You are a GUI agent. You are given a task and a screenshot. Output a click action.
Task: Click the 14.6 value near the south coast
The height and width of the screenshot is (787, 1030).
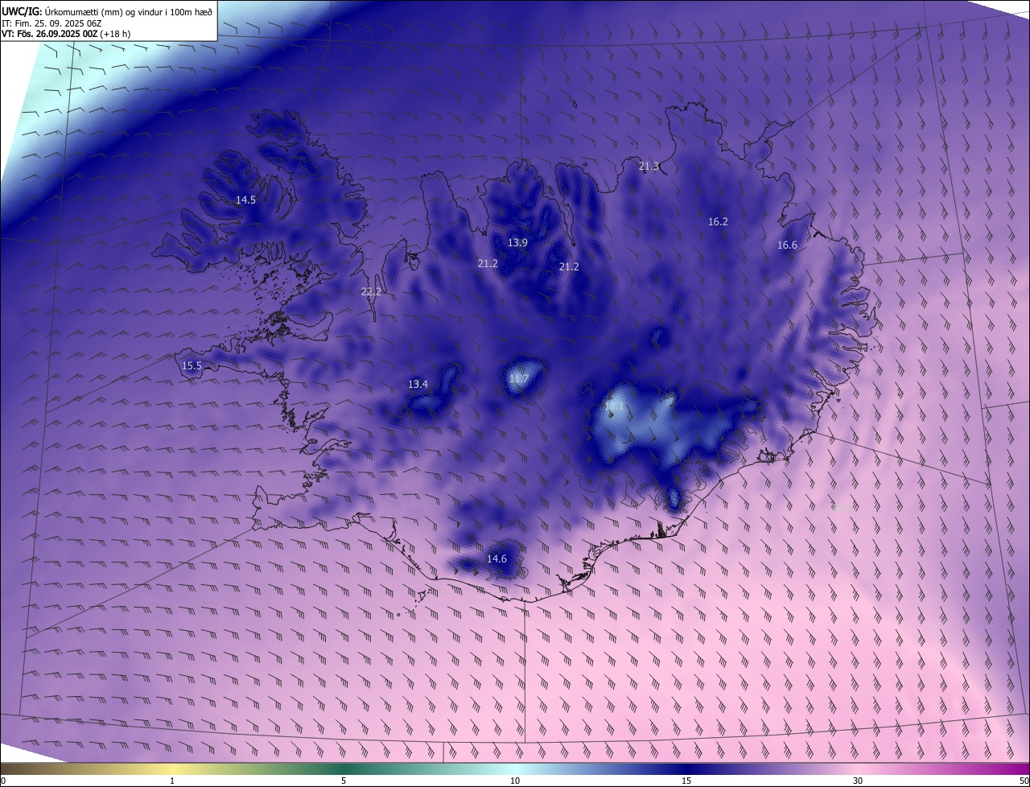point(496,558)
